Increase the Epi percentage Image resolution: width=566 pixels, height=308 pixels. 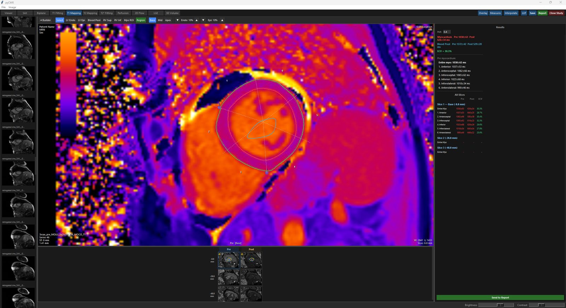pyautogui.click(x=222, y=20)
